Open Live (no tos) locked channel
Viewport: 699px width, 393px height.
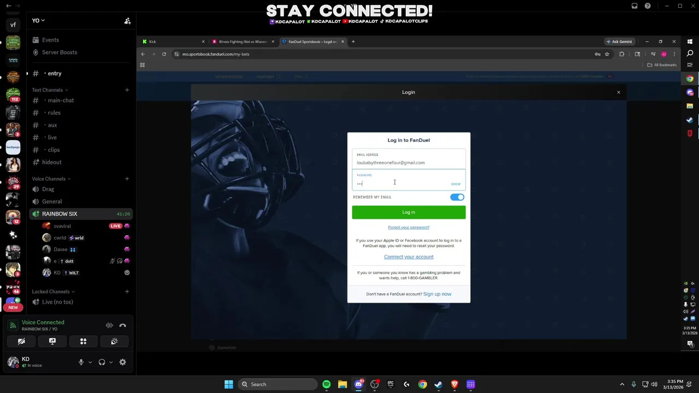(80, 302)
